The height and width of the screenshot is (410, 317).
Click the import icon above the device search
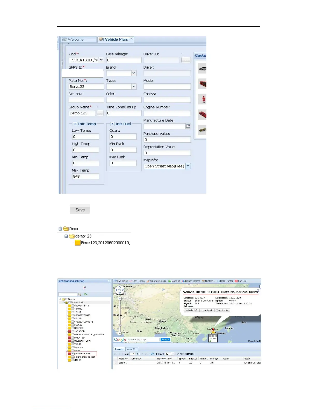coord(84,288)
